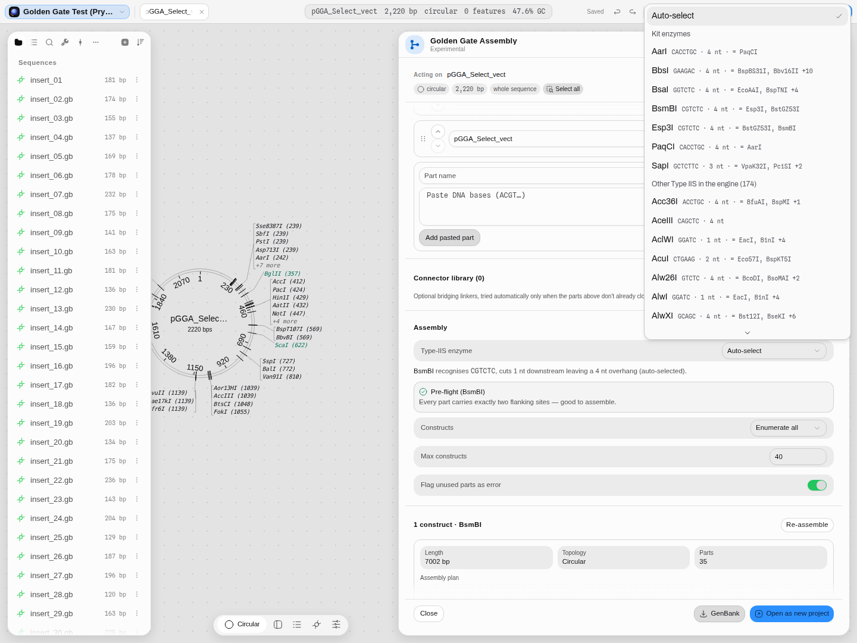Select insert_08.gb in the sequences list

tap(78, 214)
